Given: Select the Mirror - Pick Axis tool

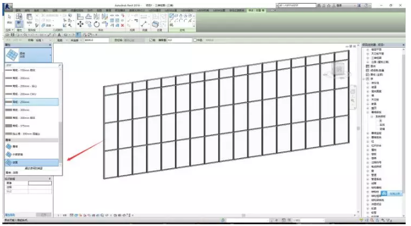Looking at the screenshot, I should click(x=96, y=17).
